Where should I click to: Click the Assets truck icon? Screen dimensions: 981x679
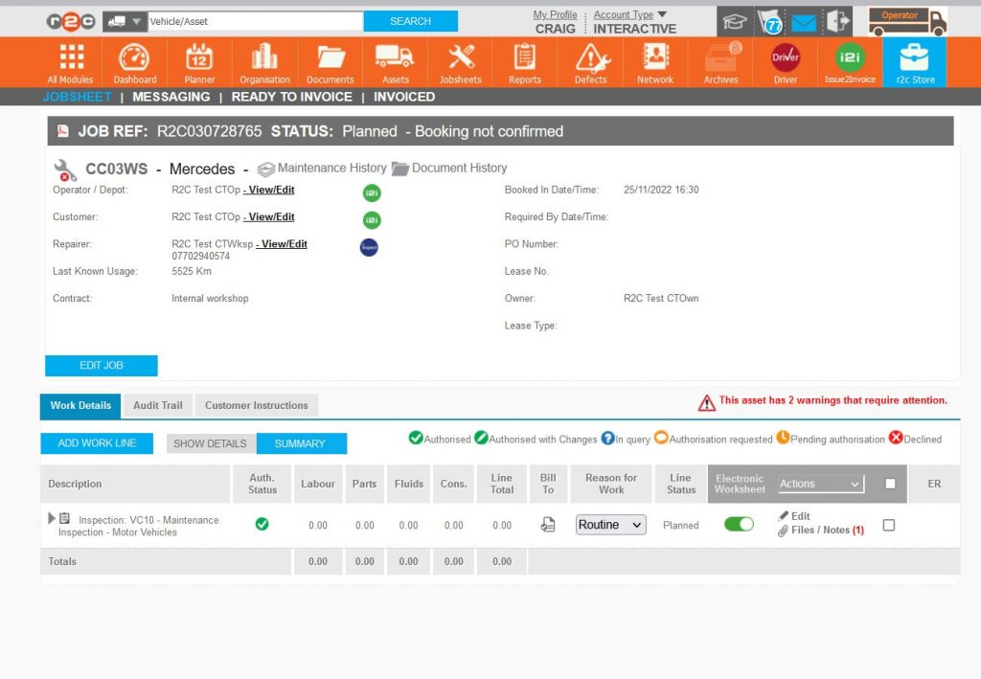point(395,61)
